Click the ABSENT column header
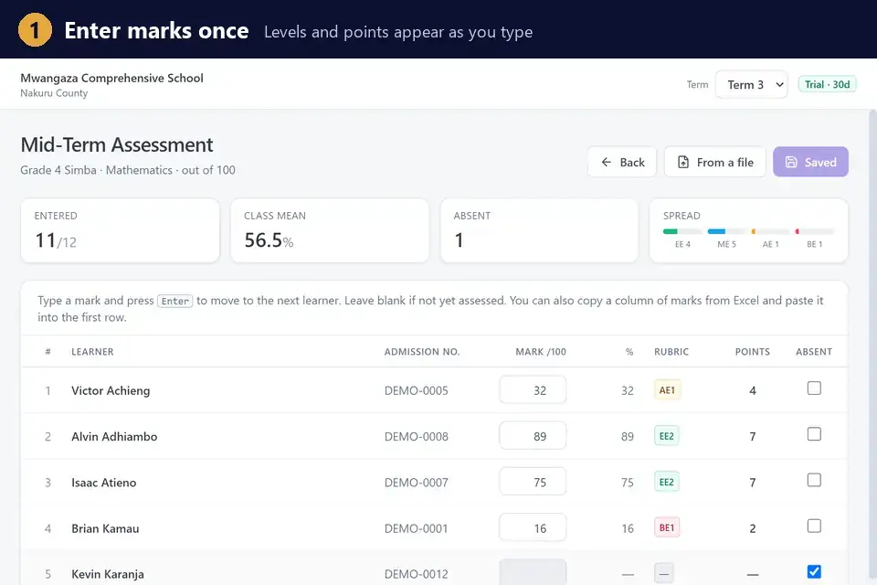The image size is (877, 585). 814,352
